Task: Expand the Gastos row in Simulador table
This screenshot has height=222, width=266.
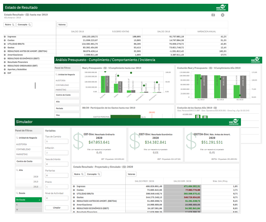Action: pyautogui.click(x=74, y=197)
